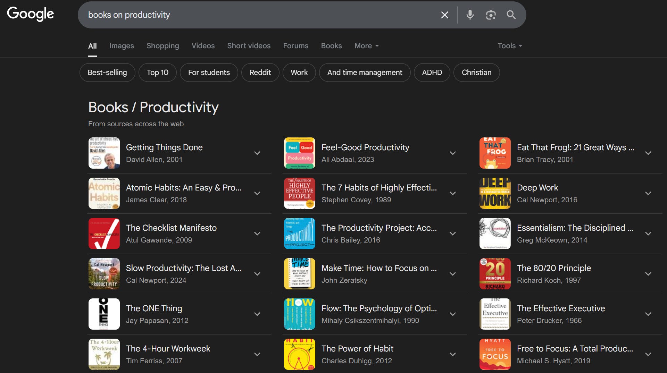Select the Top 10 filter chip
This screenshot has width=667, height=373.
point(158,73)
